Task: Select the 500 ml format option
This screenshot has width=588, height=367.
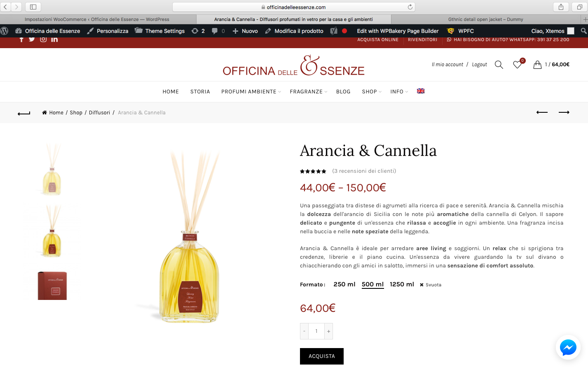Action: click(372, 284)
